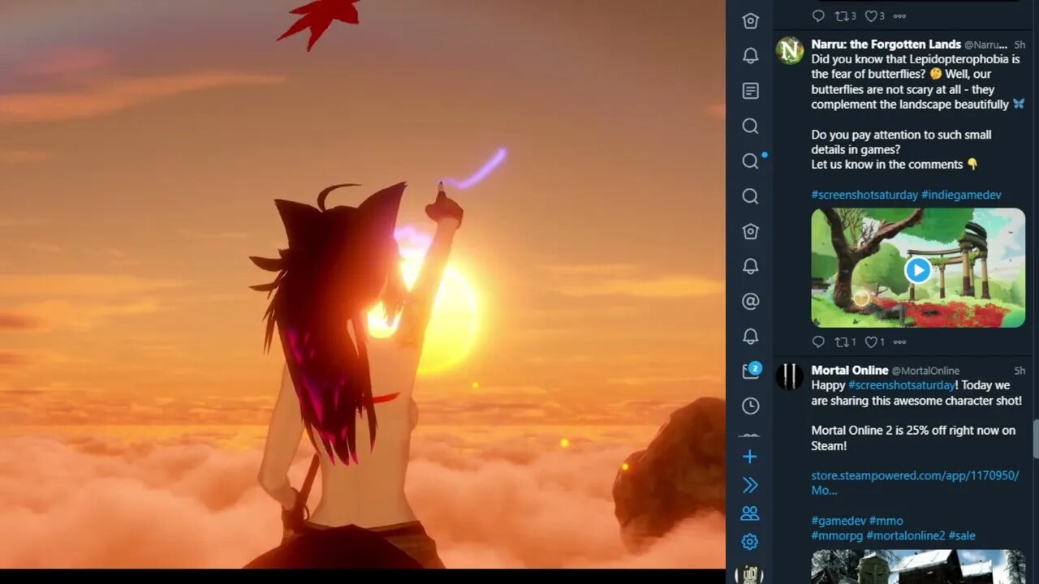Reply to the Narru butterflies tweet
Viewport: 1039px width, 584px height.
pyautogui.click(x=818, y=342)
